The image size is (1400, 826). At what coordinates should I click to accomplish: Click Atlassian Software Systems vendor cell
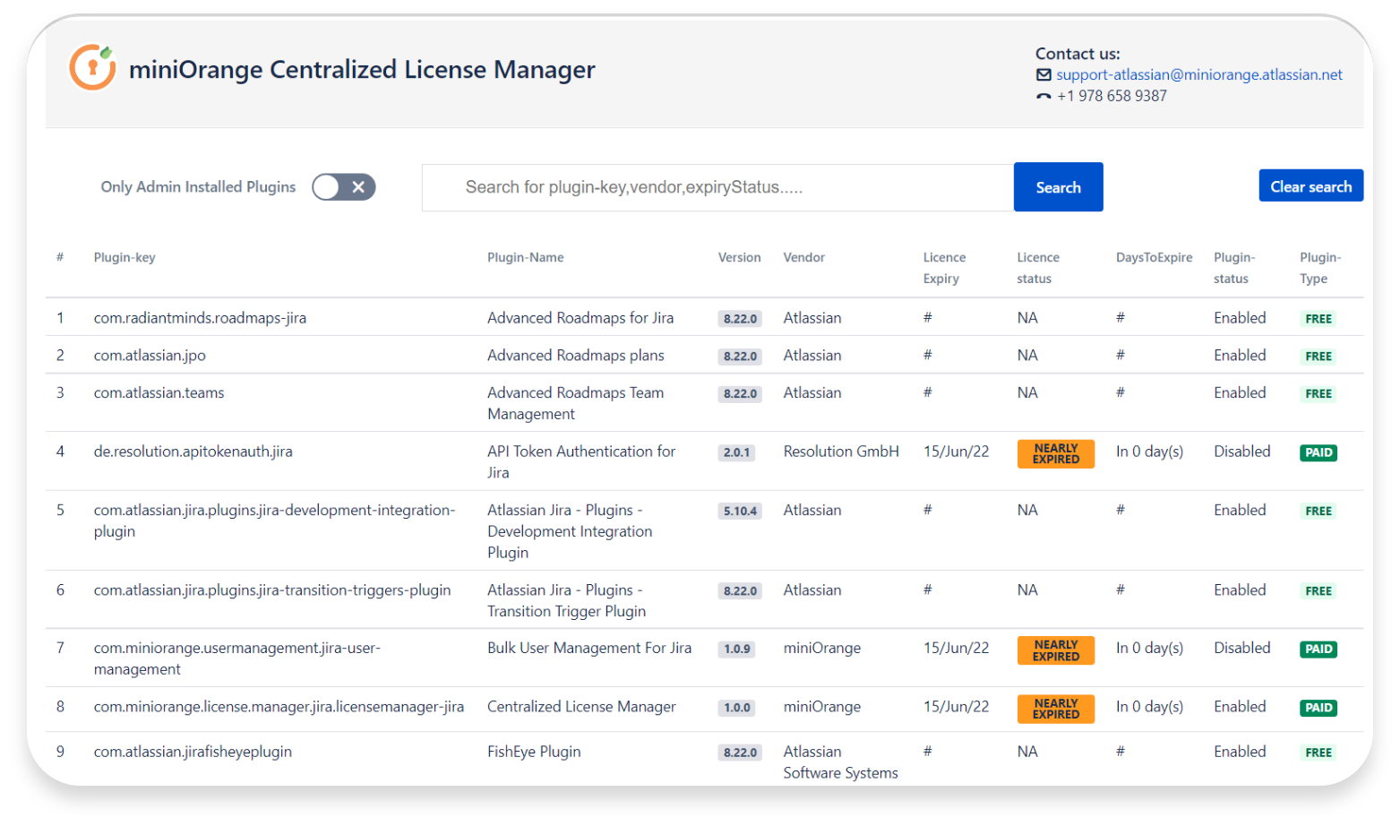click(840, 762)
